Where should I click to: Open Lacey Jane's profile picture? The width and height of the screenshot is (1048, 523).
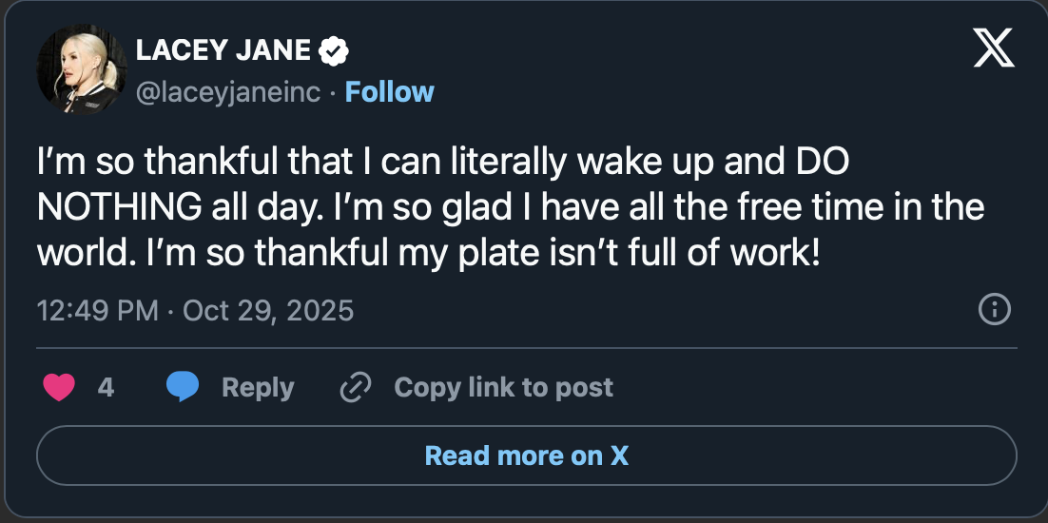[x=82, y=70]
